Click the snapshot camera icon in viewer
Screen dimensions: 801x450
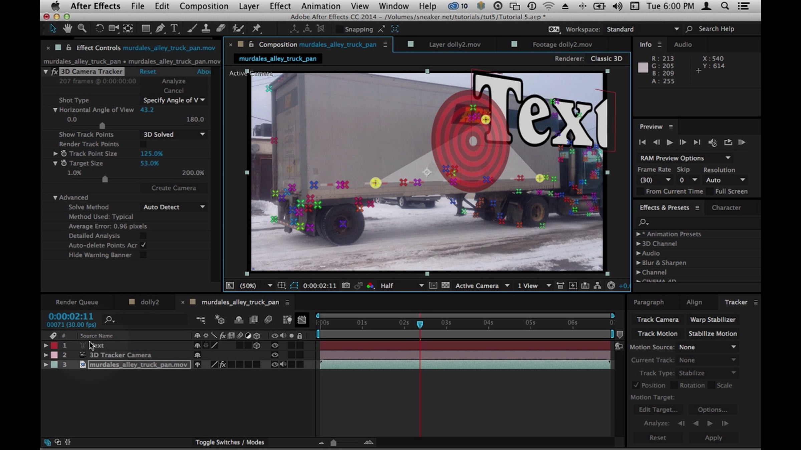click(346, 286)
